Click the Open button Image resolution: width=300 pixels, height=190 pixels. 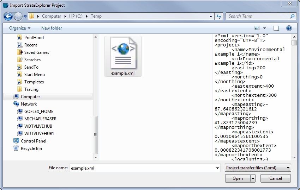[238, 178]
